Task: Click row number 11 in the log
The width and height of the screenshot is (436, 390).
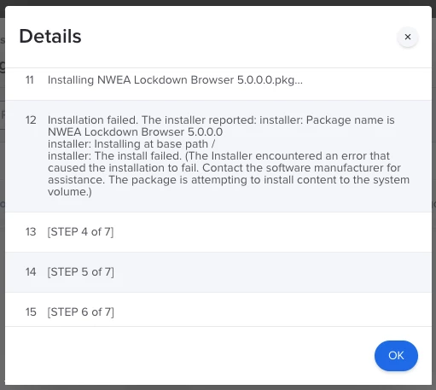Action: (30, 80)
